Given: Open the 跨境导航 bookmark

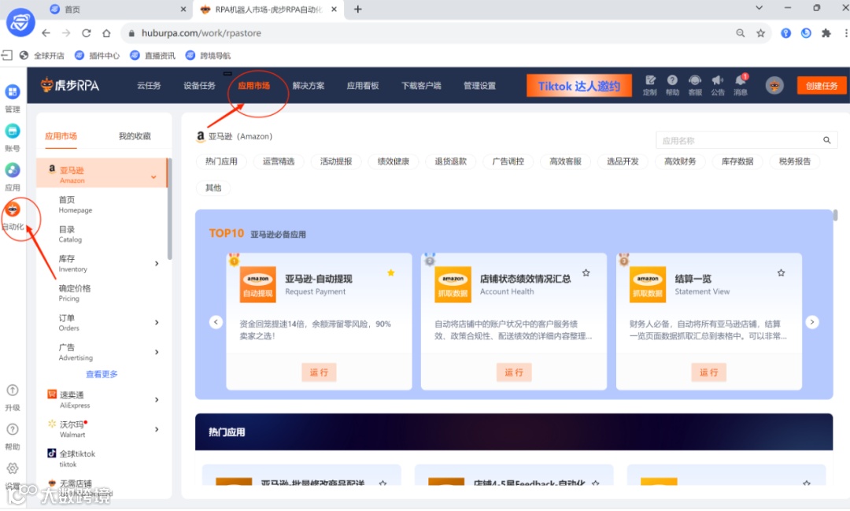Looking at the screenshot, I should [208, 55].
